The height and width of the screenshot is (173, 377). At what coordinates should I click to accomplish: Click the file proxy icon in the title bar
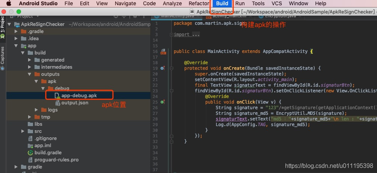click(192, 12)
